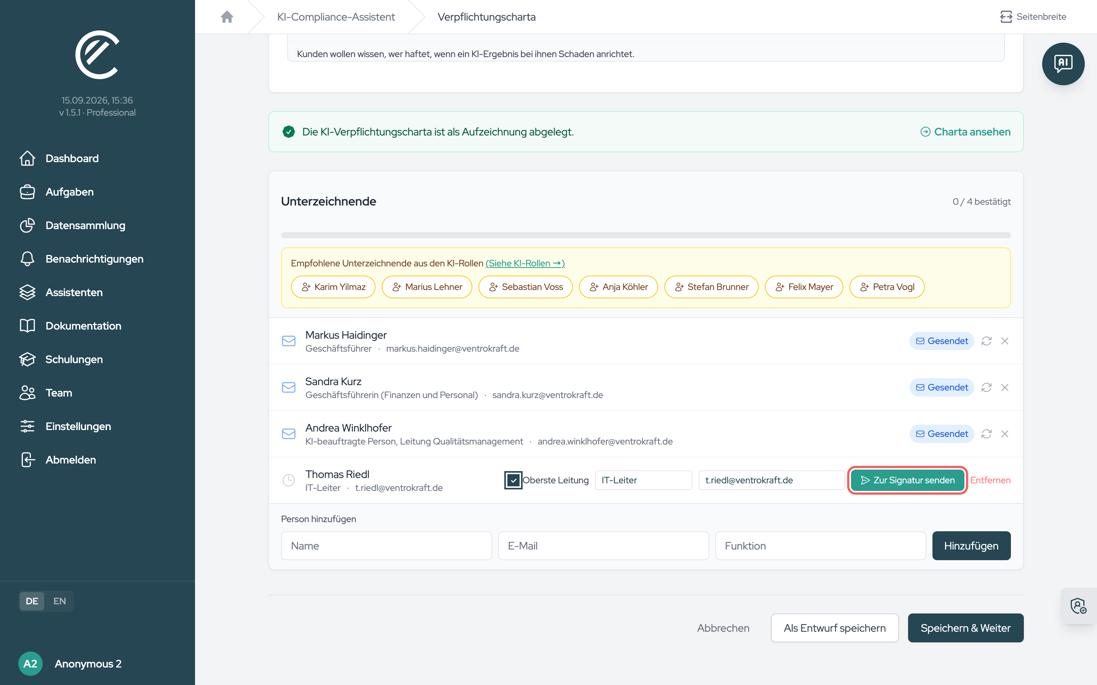Image resolution: width=1097 pixels, height=685 pixels.
Task: Click Abbrechen
Action: pyautogui.click(x=723, y=628)
